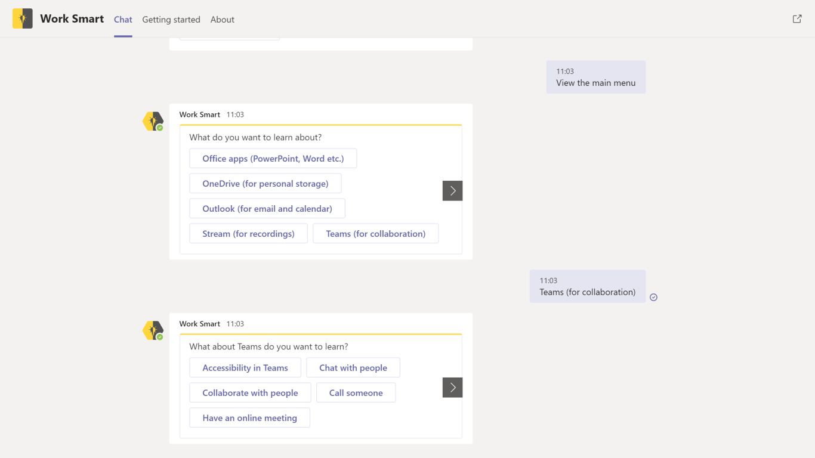Click the sent message 'View the main menu'
This screenshot has height=458, width=815.
(x=596, y=77)
